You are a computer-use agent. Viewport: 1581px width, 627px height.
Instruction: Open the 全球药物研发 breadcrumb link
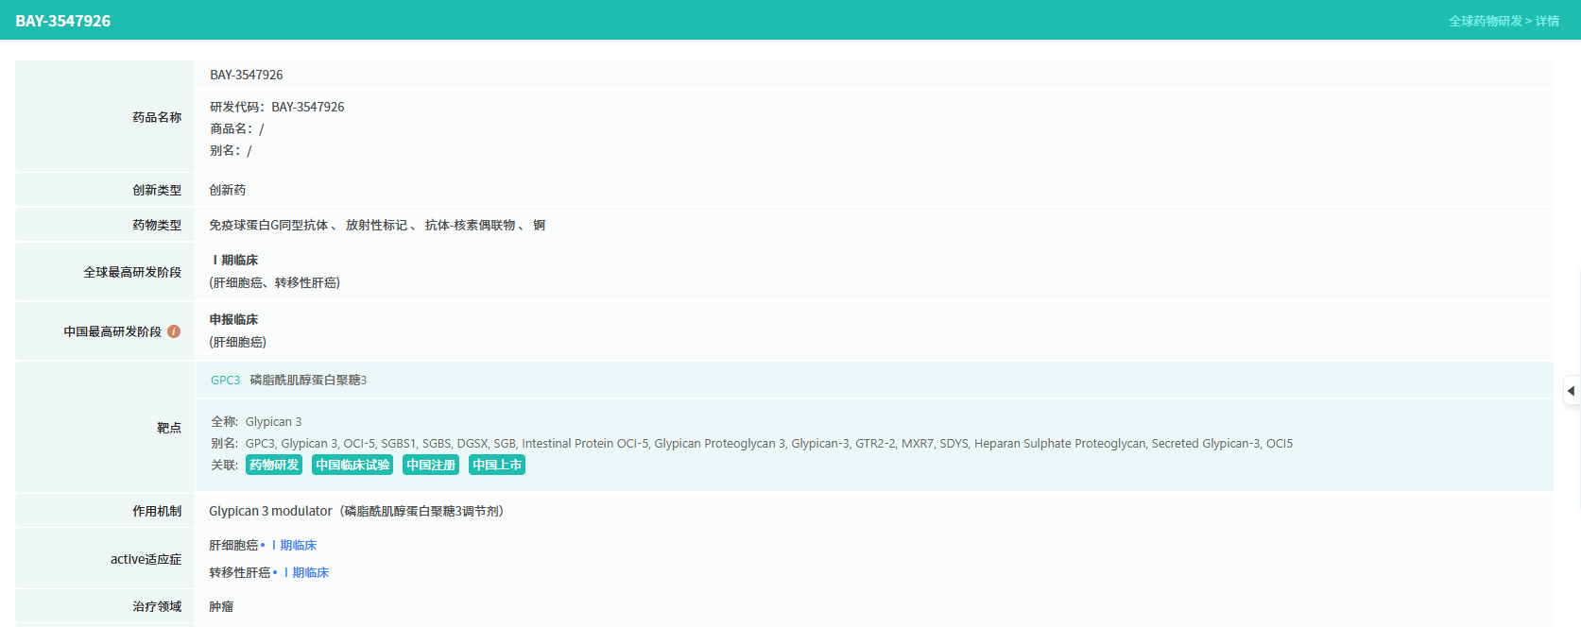1486,21
